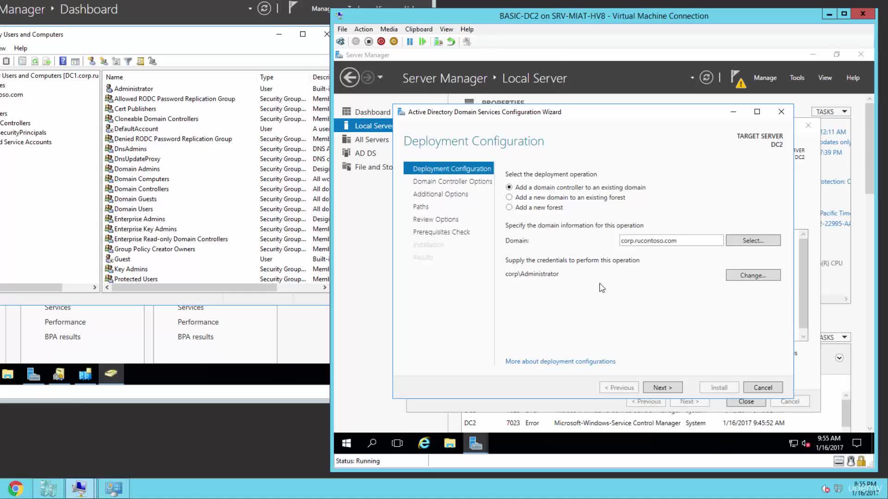Click DnsAdmins group in AD list
Image resolution: width=888 pixels, height=499 pixels.
(130, 149)
